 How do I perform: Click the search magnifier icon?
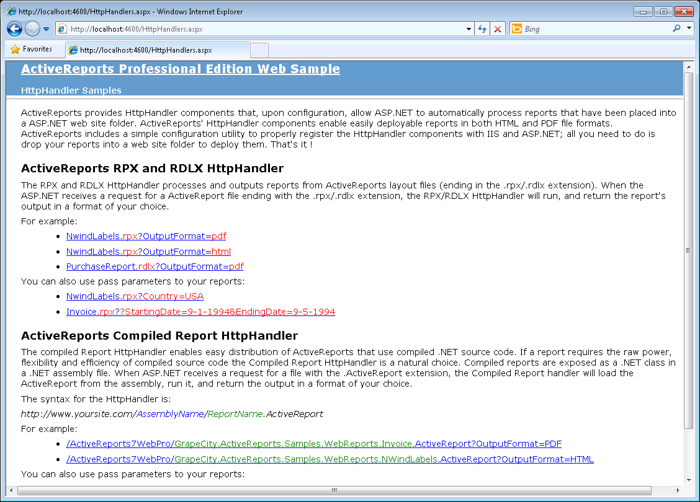[677, 29]
